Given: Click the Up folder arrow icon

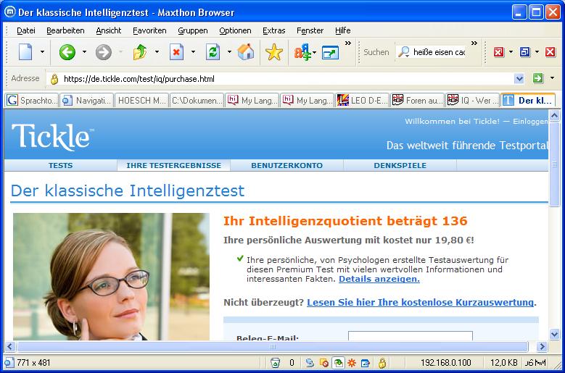Looking at the screenshot, I should [140, 52].
